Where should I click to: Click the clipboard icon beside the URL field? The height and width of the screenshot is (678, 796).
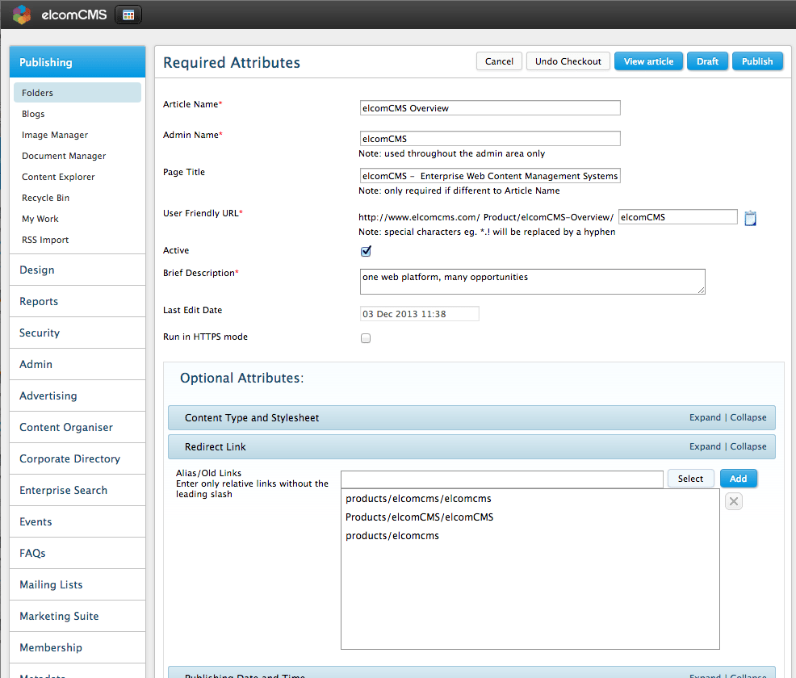pyautogui.click(x=750, y=216)
